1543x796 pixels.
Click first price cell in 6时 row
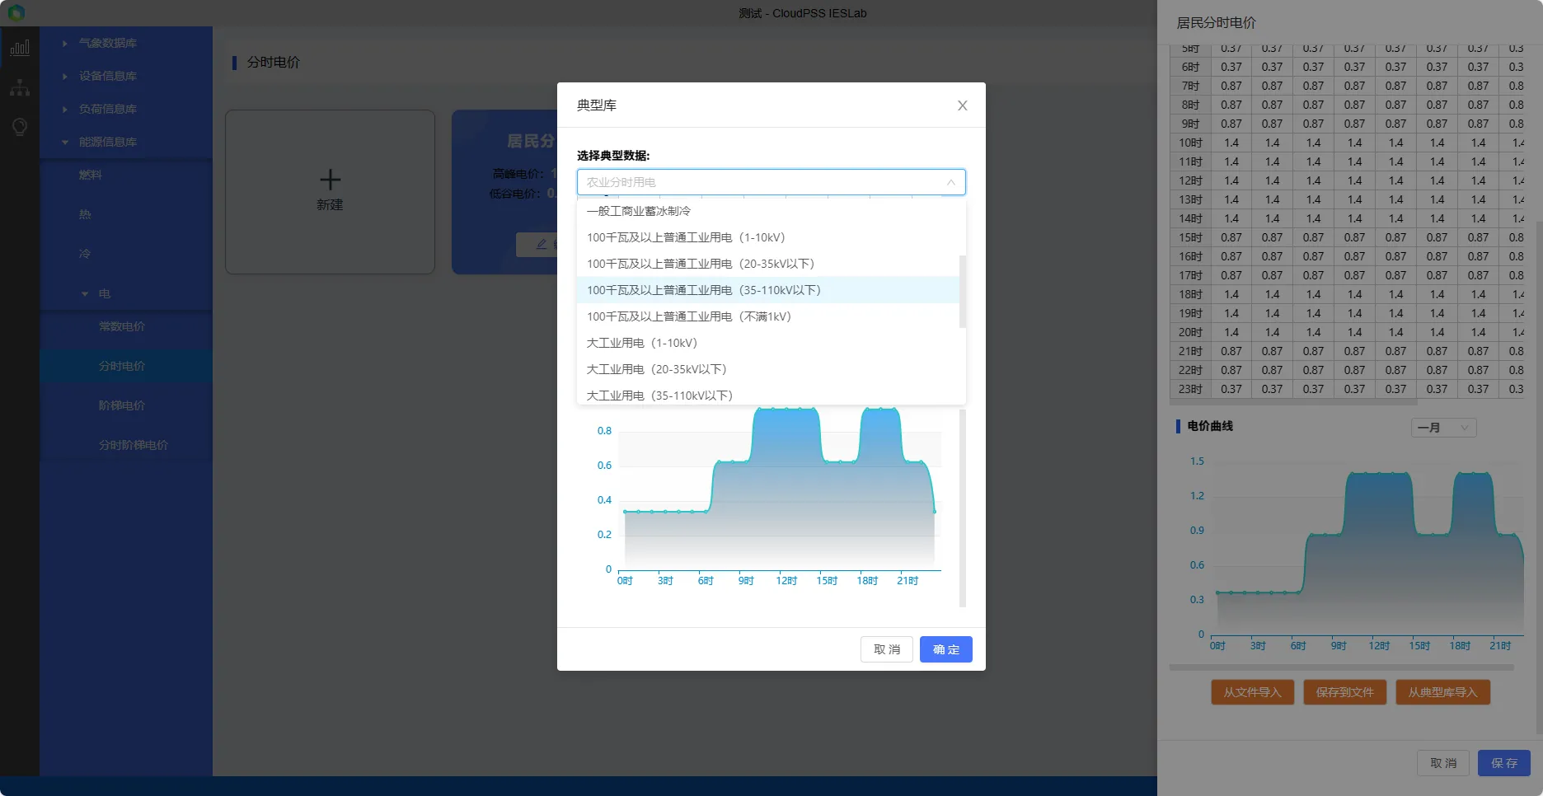1231,67
